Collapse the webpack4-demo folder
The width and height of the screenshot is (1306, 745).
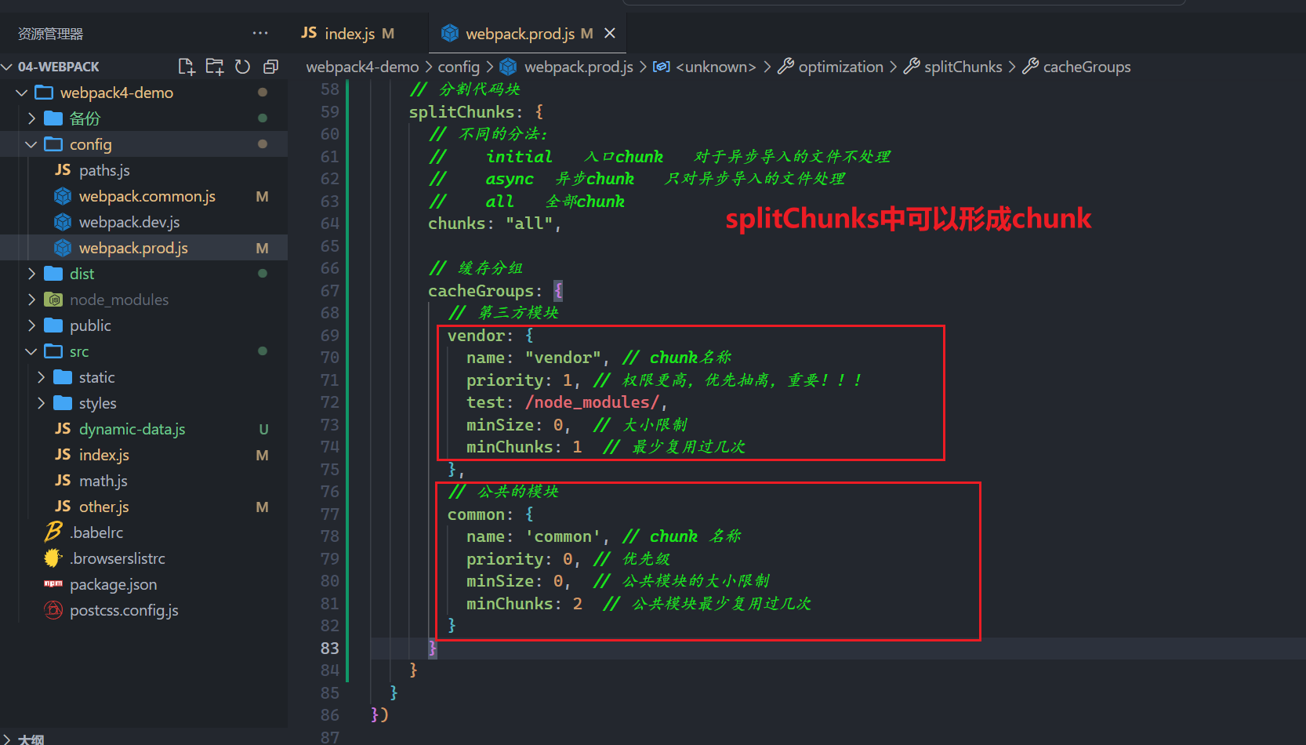(x=22, y=93)
